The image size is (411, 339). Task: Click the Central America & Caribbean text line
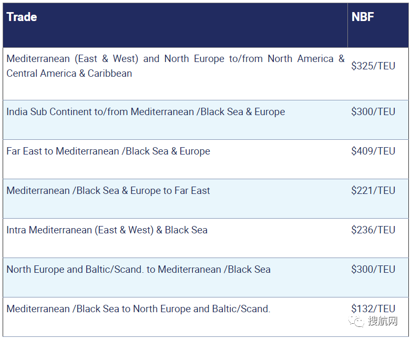69,74
